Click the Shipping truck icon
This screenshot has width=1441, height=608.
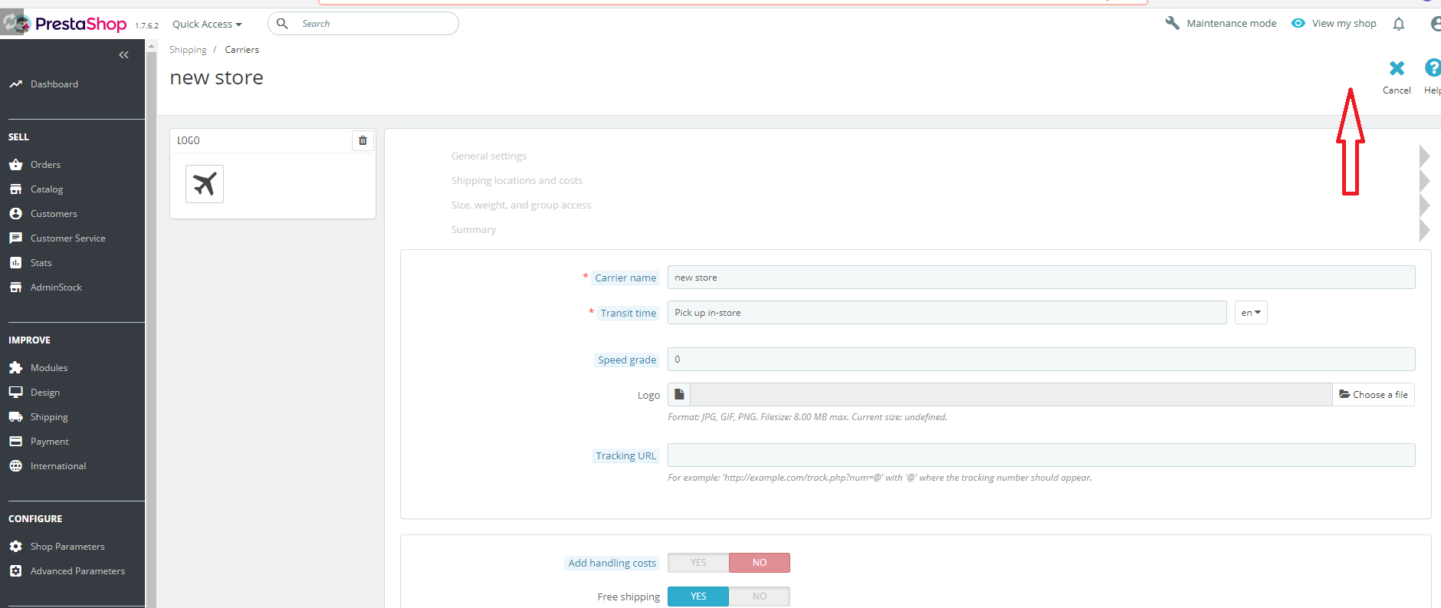click(15, 417)
